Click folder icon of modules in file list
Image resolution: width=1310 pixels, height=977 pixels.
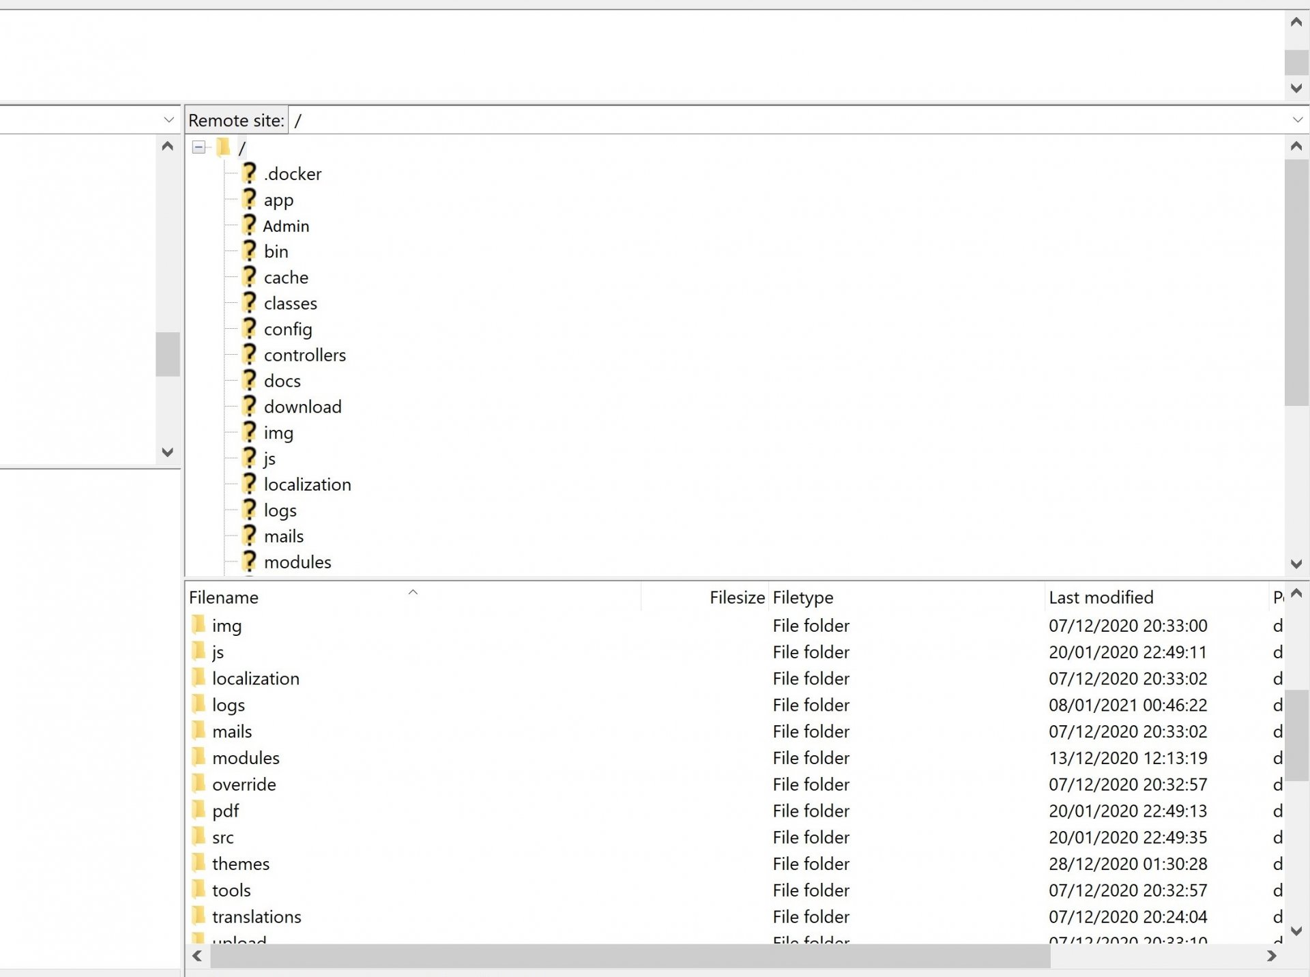click(x=199, y=757)
